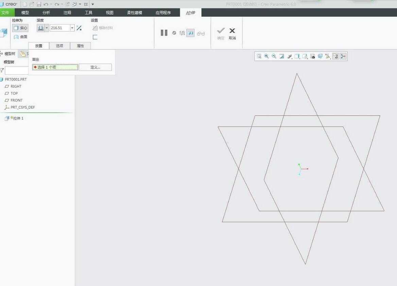
Task: Toggle the spin center icon
Action: tap(343, 56)
